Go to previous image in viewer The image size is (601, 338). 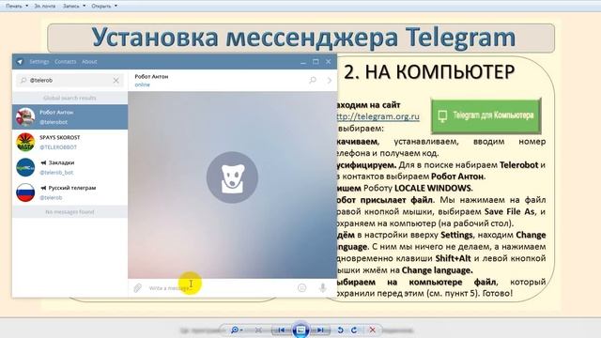(282, 330)
